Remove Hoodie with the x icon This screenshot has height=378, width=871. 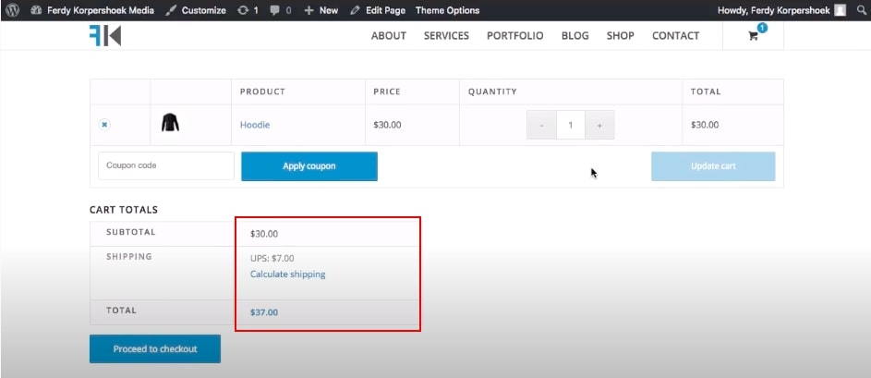104,125
